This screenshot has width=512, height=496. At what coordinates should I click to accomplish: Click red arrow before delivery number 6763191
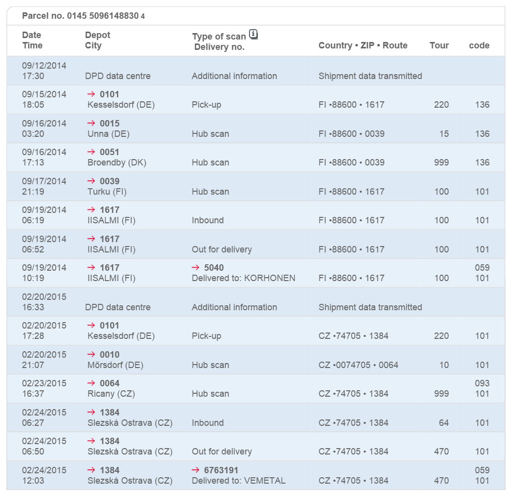point(196,470)
